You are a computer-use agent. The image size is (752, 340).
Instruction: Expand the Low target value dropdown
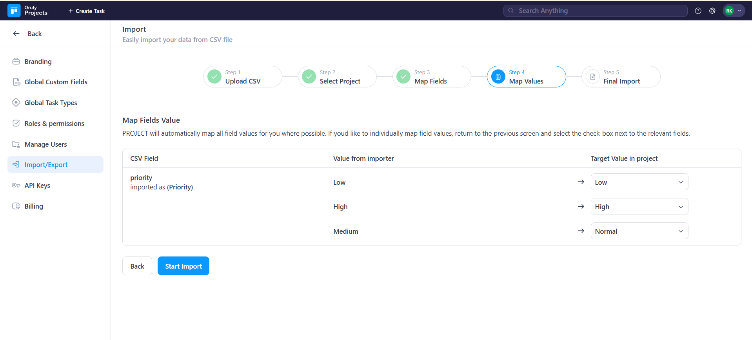pyautogui.click(x=639, y=182)
